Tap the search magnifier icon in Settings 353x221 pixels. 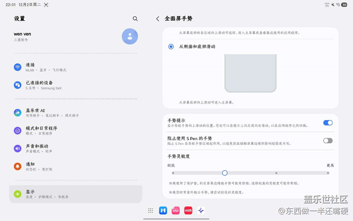135,18
